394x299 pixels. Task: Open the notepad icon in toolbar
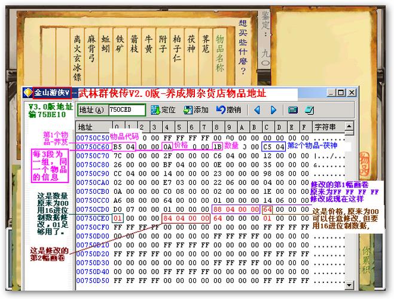pos(309,110)
